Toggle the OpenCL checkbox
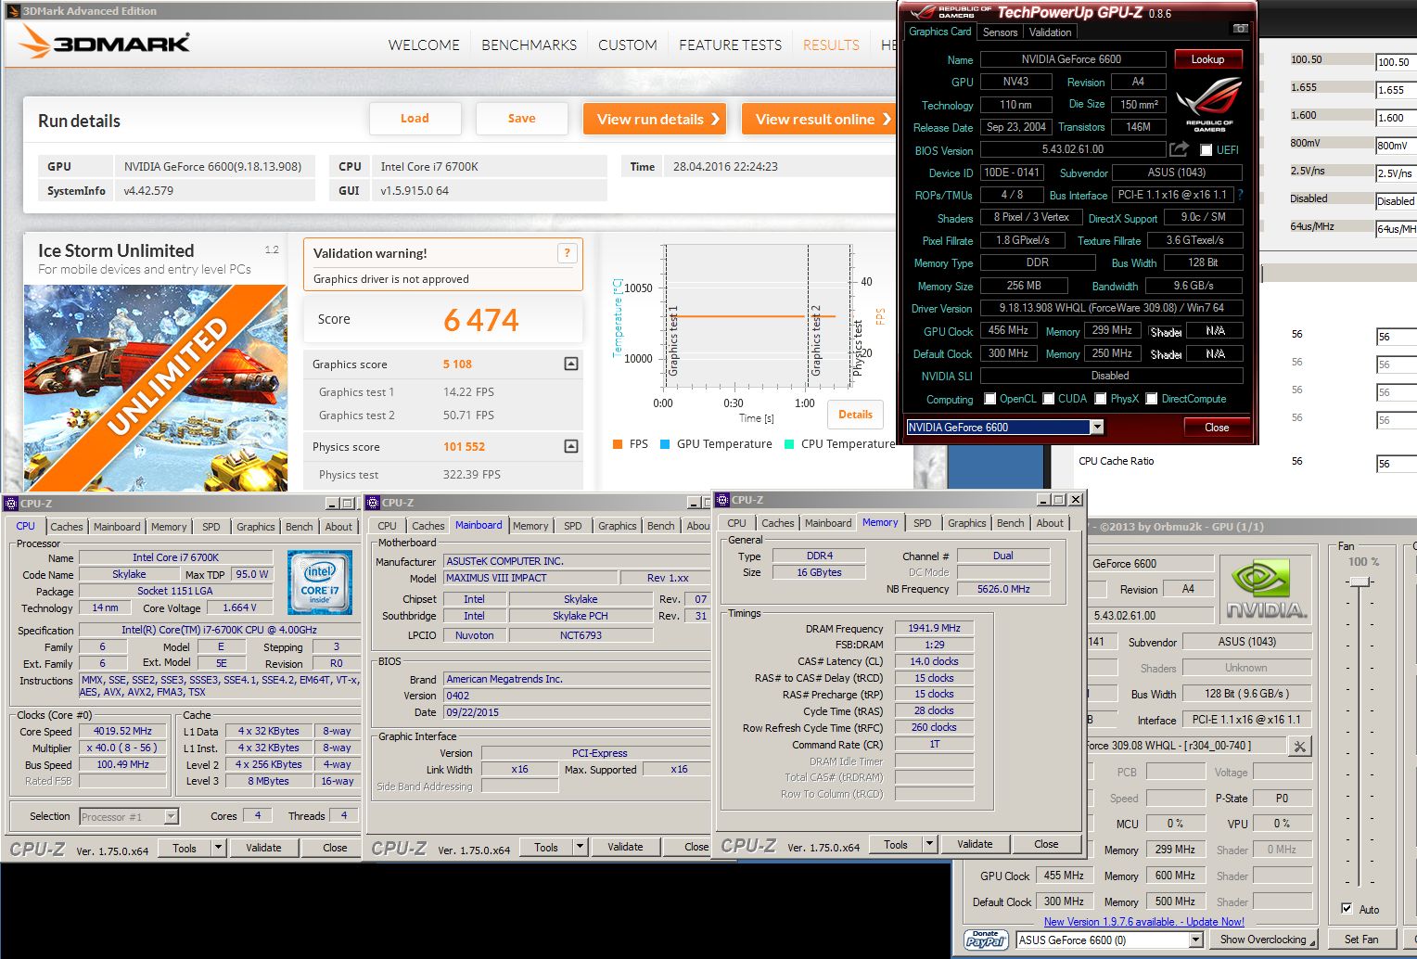This screenshot has width=1417, height=959. (x=990, y=399)
